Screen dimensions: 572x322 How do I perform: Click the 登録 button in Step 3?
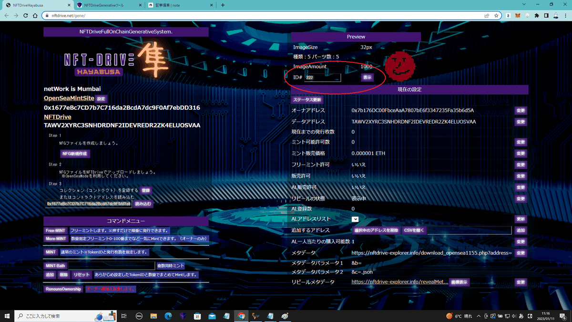(x=146, y=190)
